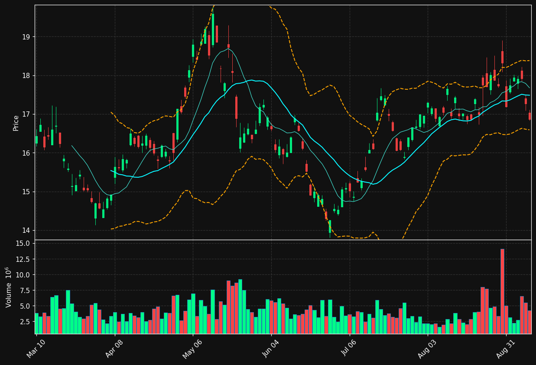Viewport: 536px width, 365px height.
Task: Click volume tick label 10.0
Action: coord(23,275)
